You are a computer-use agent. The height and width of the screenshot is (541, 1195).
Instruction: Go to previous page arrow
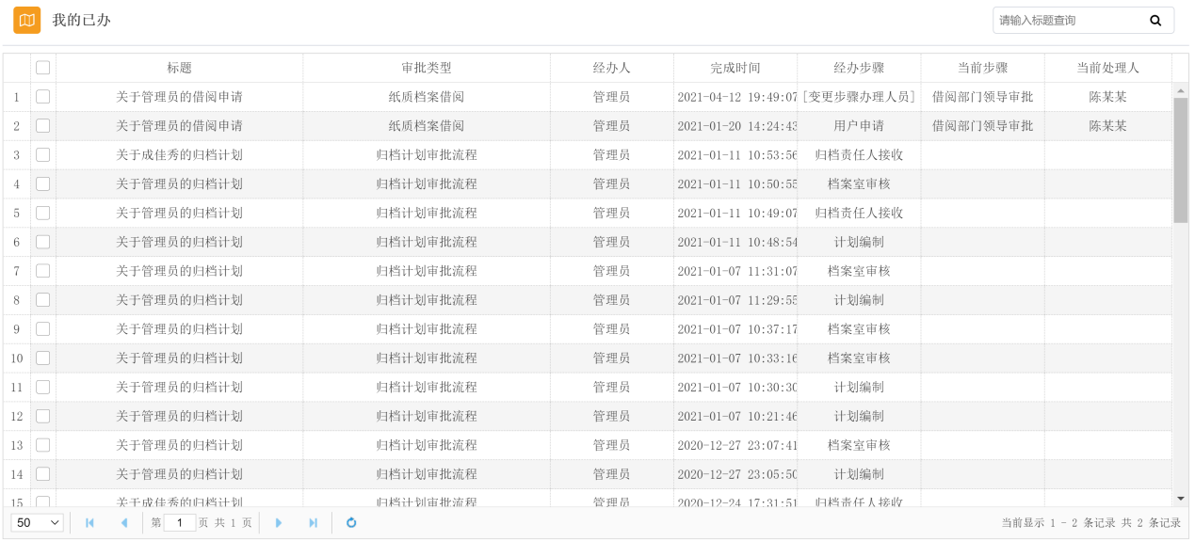(124, 523)
